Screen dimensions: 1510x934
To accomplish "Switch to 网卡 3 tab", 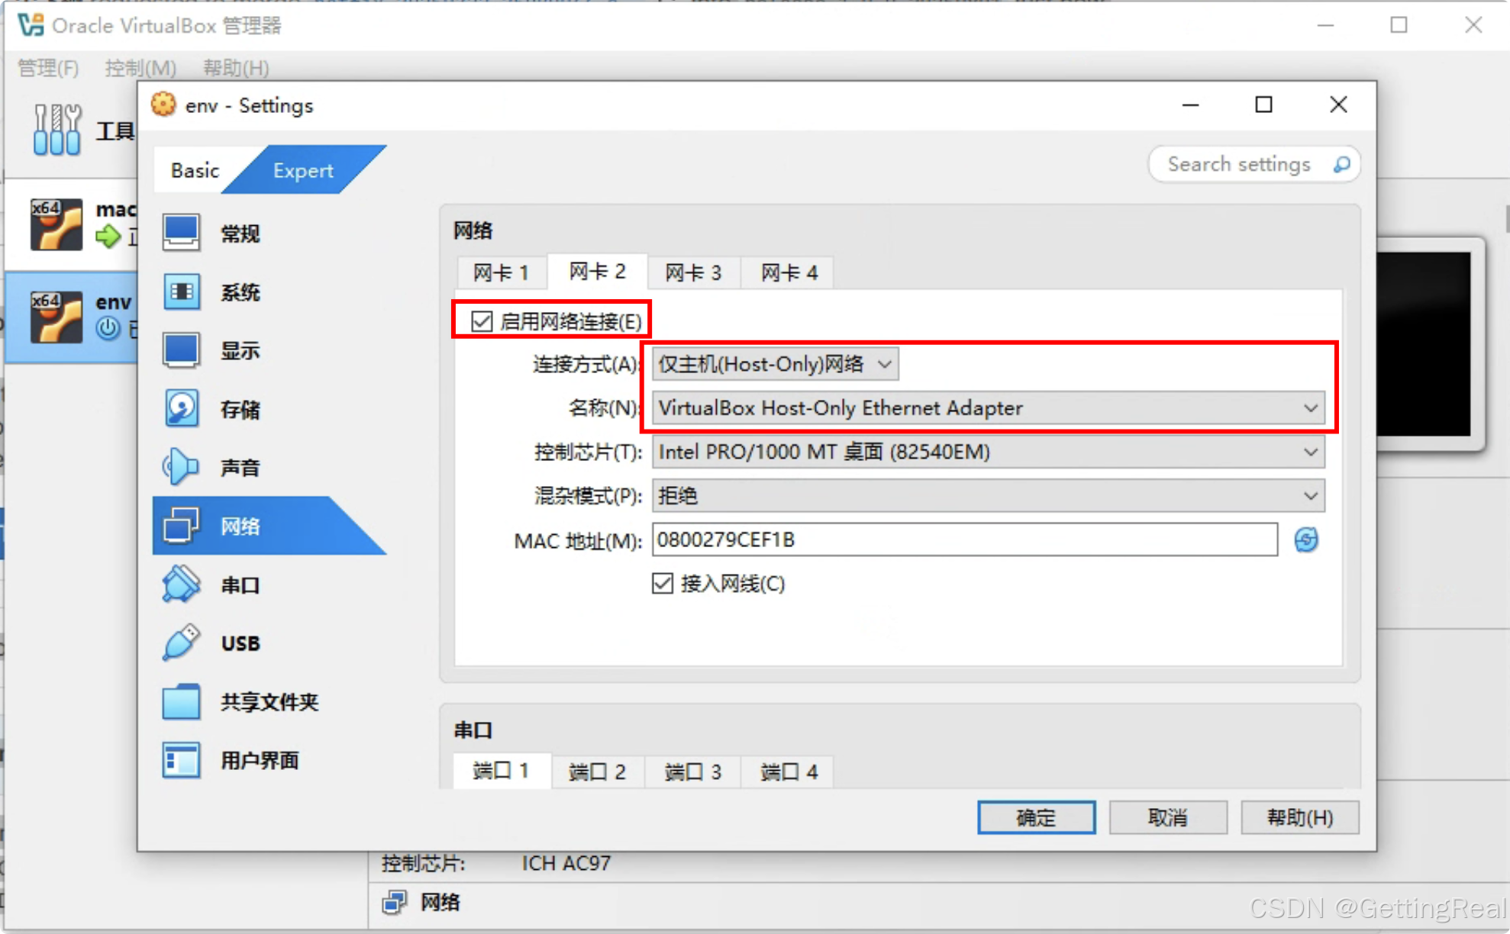I will (694, 272).
